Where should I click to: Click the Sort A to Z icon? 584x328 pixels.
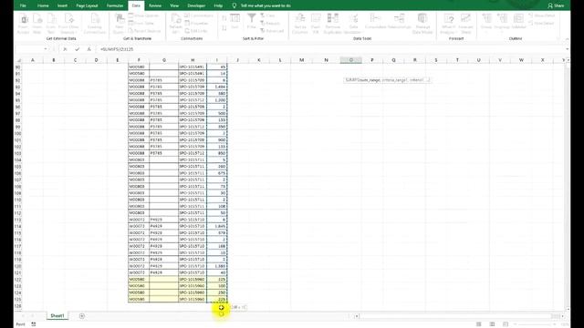[x=224, y=18]
